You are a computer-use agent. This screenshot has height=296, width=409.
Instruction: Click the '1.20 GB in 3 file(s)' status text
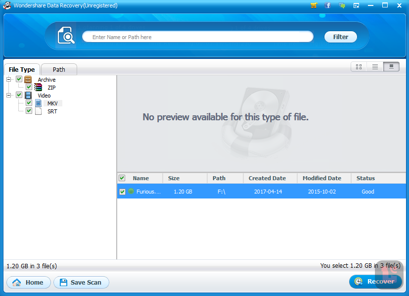coord(32,266)
